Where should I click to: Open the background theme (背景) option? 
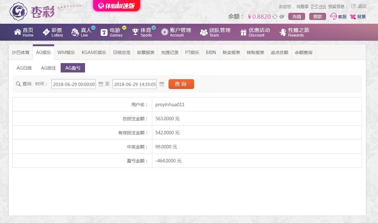358,17
